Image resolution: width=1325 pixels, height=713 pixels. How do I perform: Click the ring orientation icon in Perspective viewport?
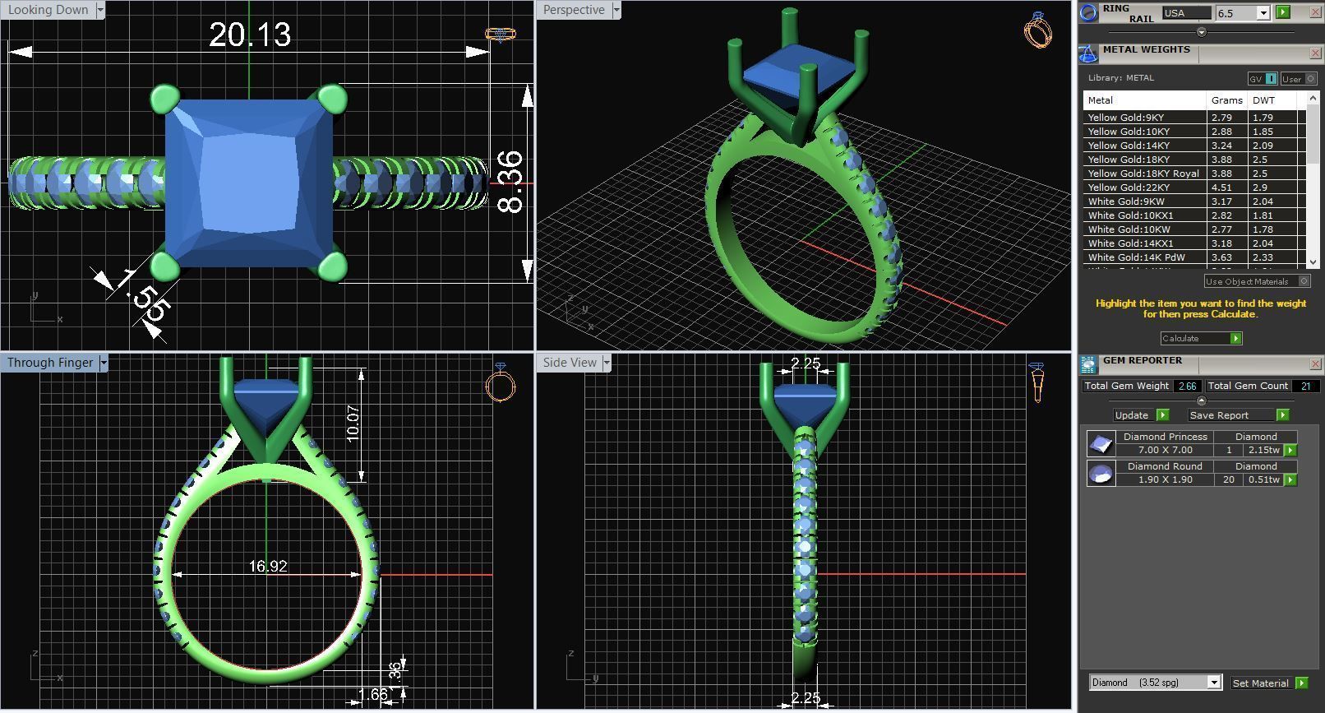click(1038, 30)
